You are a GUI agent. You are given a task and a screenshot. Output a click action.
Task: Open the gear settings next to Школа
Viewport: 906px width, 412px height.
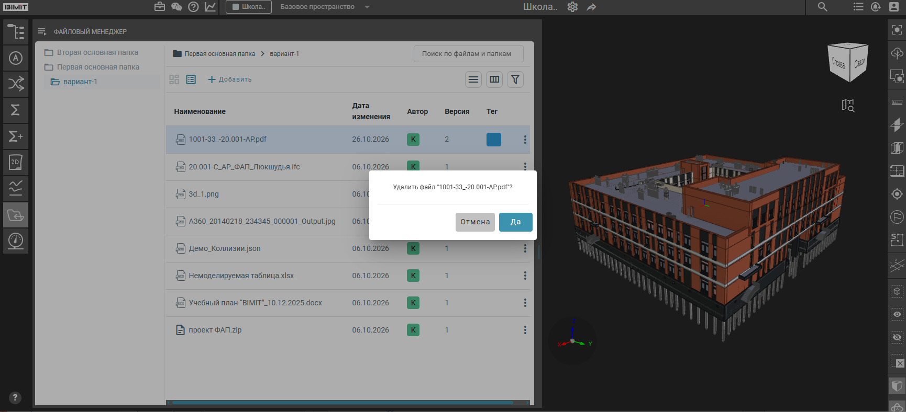click(572, 7)
